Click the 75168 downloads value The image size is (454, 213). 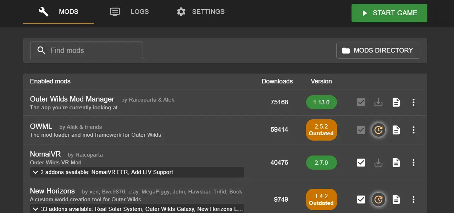click(279, 102)
